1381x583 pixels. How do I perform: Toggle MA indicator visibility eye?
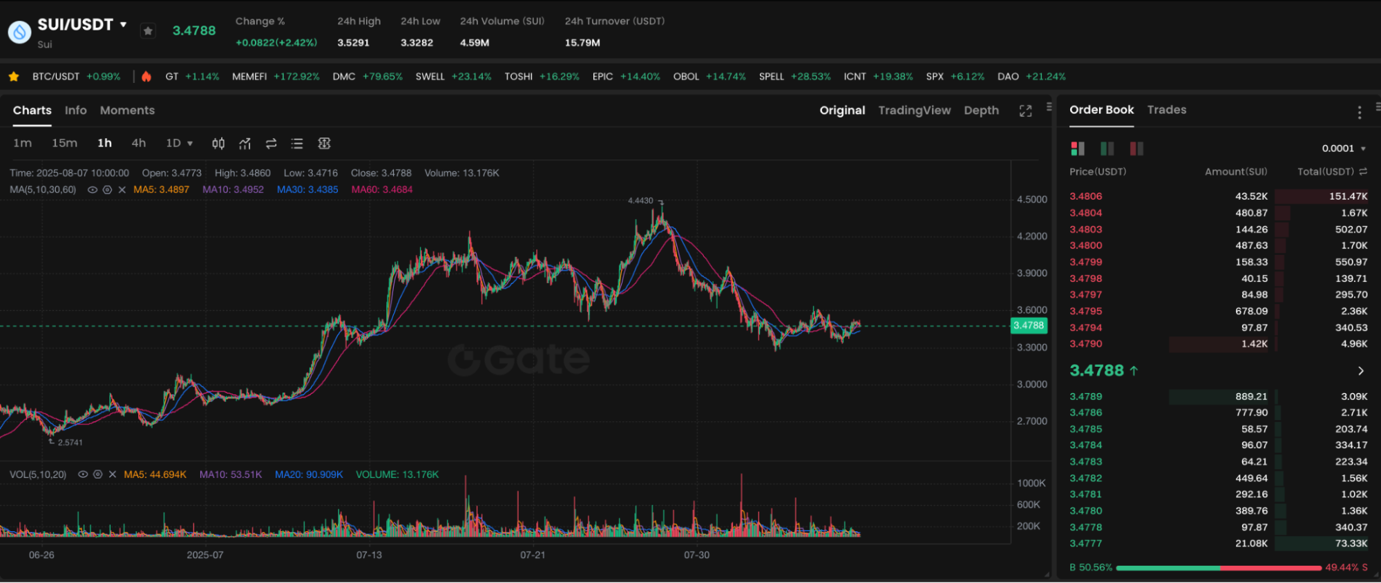[x=92, y=190]
